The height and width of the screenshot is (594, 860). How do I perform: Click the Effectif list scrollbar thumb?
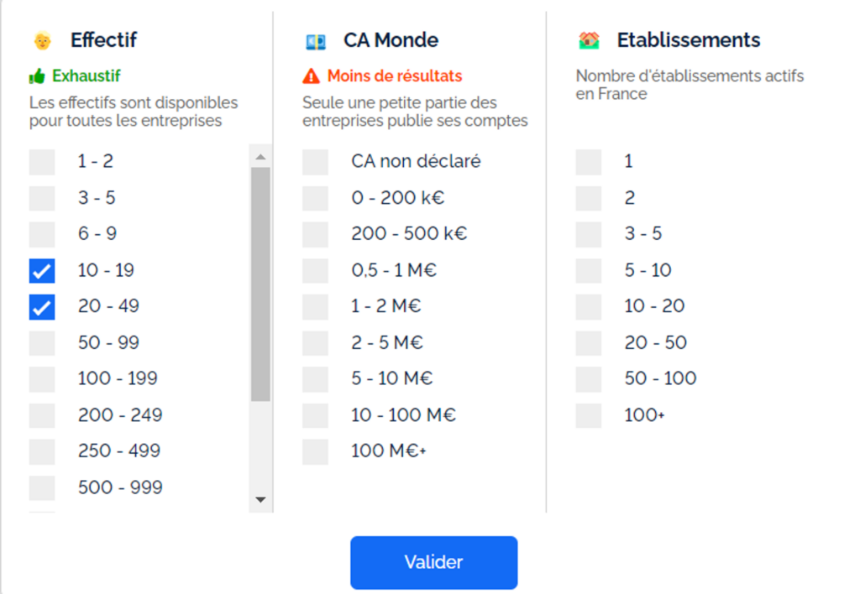[260, 284]
